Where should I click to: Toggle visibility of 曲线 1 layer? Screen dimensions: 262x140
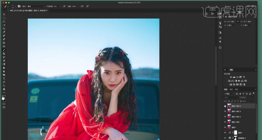[225, 133]
